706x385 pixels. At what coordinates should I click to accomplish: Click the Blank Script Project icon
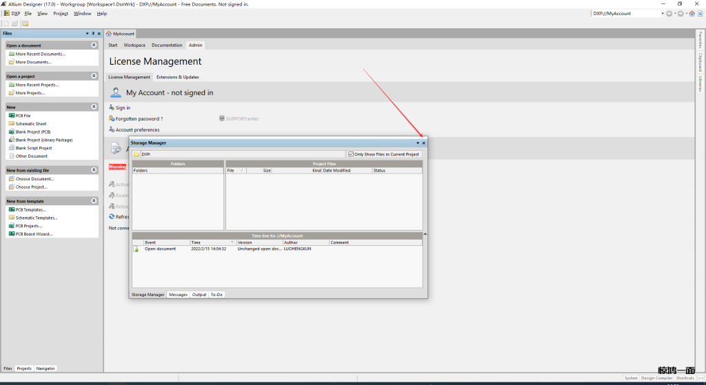point(11,148)
